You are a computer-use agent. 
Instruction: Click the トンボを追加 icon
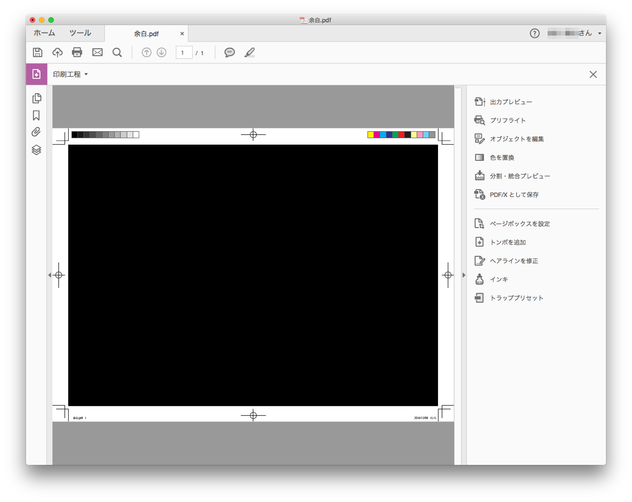[479, 242]
